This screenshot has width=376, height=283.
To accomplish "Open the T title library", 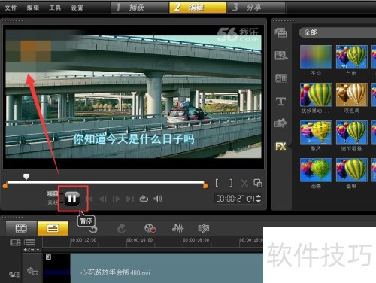I will (280, 101).
